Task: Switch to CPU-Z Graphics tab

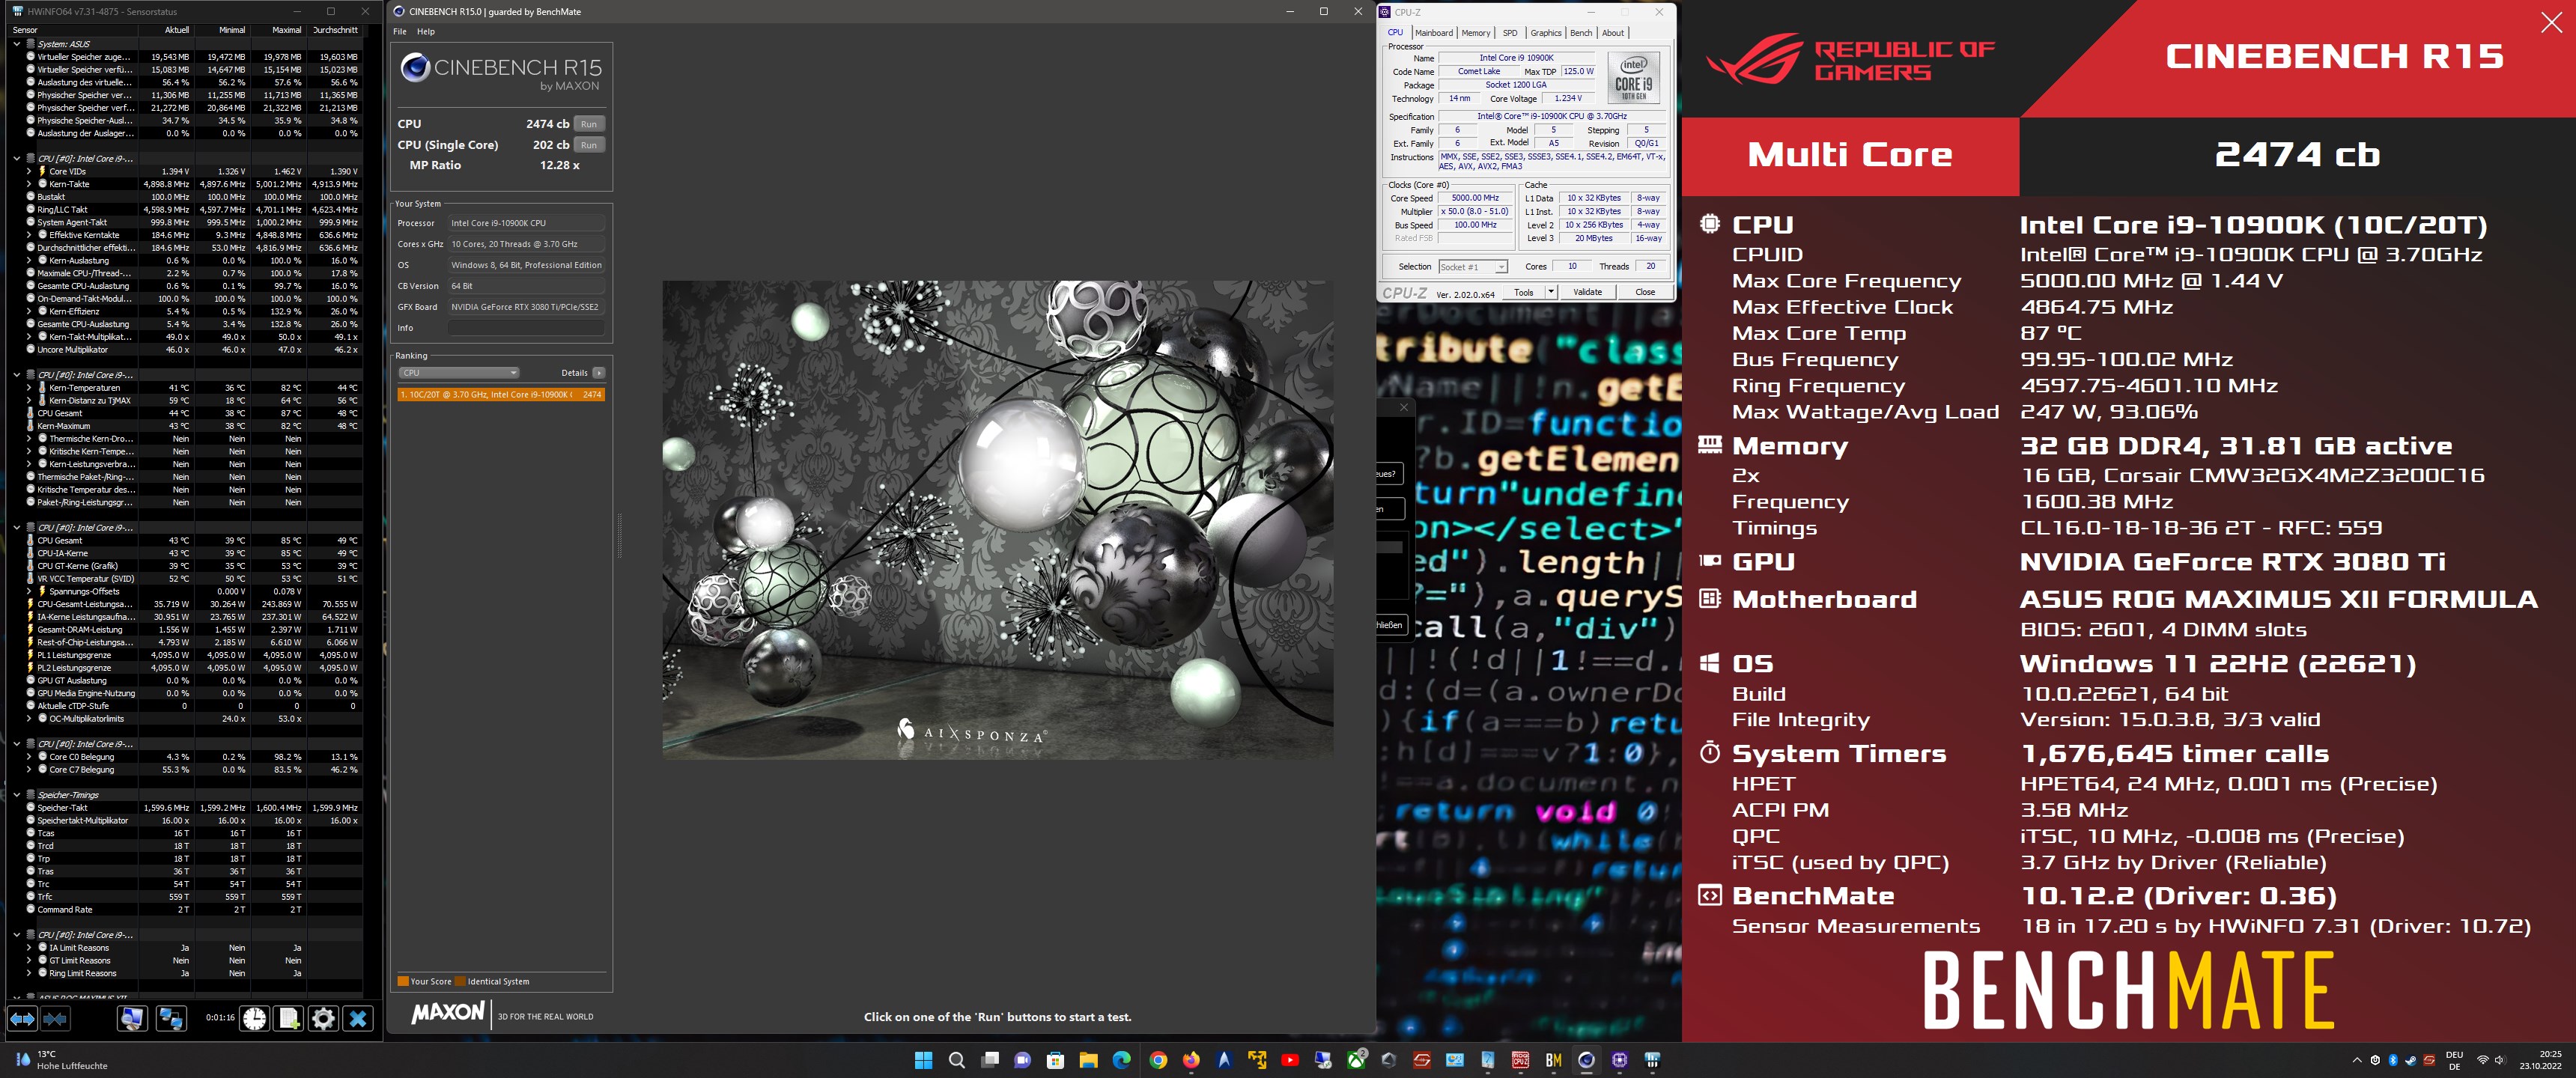Action: pos(1546,33)
